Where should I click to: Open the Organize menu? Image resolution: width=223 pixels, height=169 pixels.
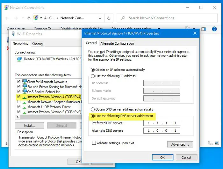coord(16,29)
